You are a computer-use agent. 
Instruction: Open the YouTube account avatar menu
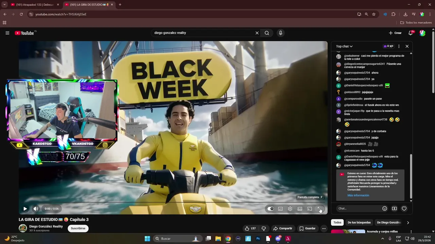422,33
